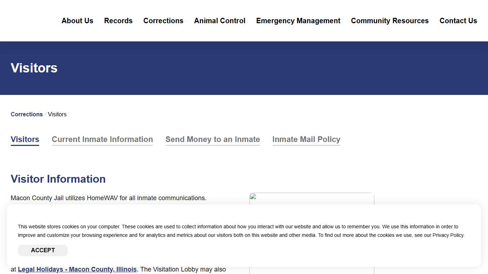Open the Contact Us page
Viewport: 488px width, 274px height.
[458, 21]
